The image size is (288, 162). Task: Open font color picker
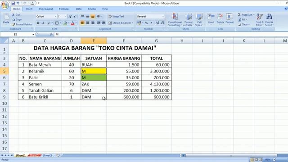[76, 23]
